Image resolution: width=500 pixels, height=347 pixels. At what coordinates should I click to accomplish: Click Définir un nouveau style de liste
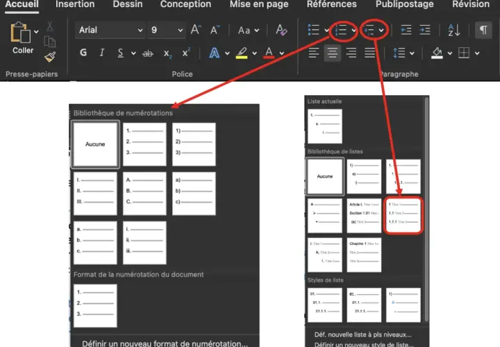click(363, 344)
